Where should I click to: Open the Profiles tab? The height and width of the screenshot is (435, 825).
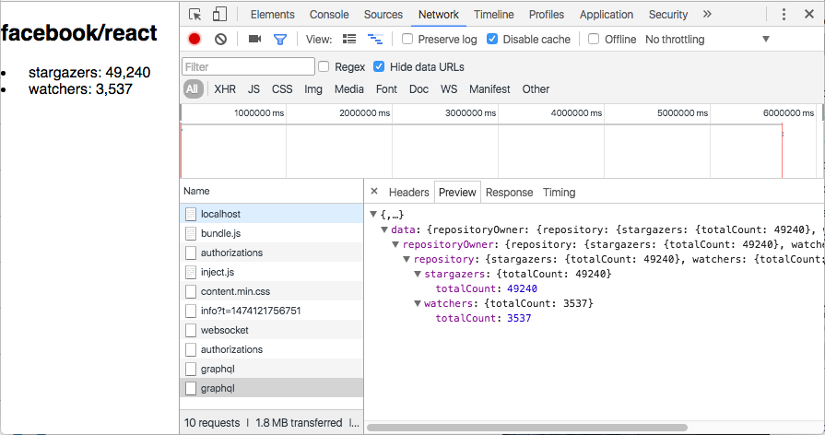(546, 15)
